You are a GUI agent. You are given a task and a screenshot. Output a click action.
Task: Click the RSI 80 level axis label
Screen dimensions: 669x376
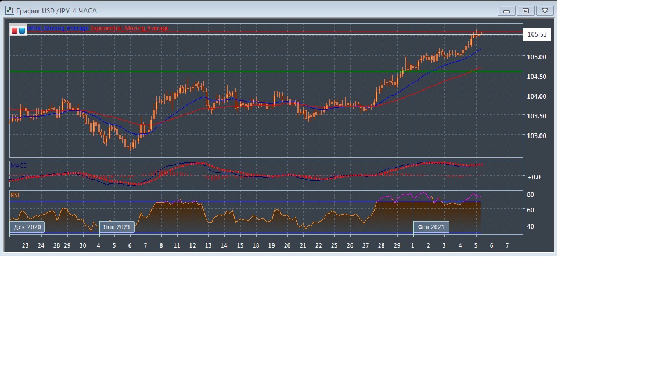530,194
